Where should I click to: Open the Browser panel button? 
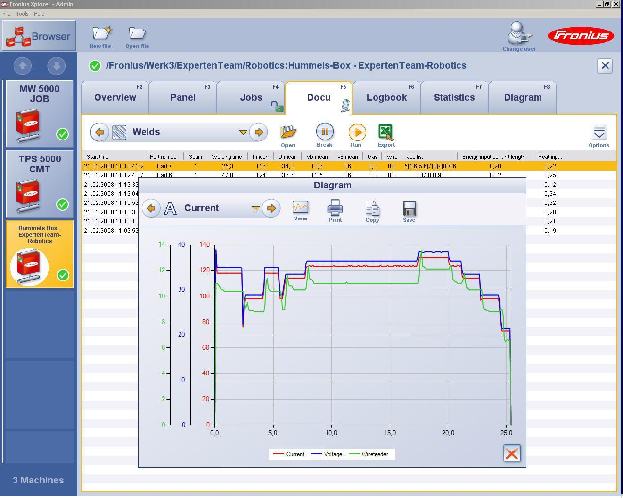pyautogui.click(x=39, y=36)
